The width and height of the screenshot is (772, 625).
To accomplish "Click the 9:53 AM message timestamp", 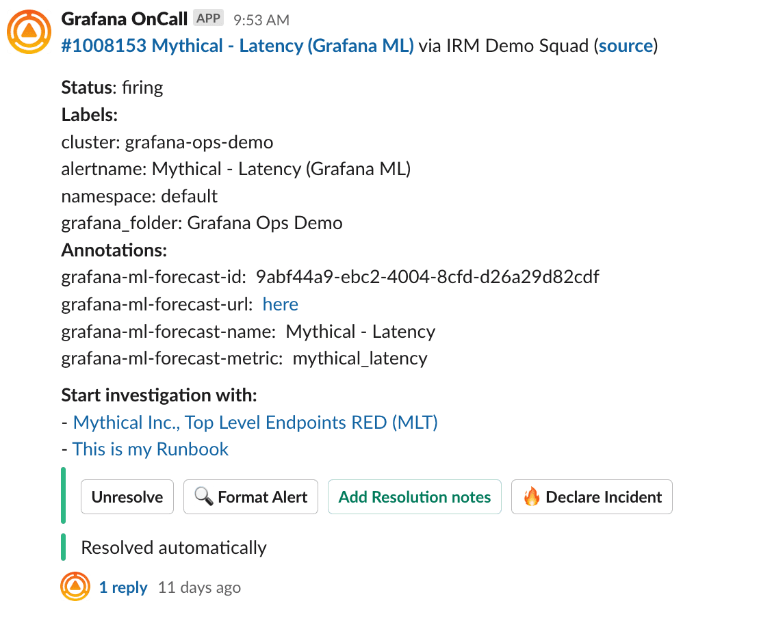I will pos(260,19).
